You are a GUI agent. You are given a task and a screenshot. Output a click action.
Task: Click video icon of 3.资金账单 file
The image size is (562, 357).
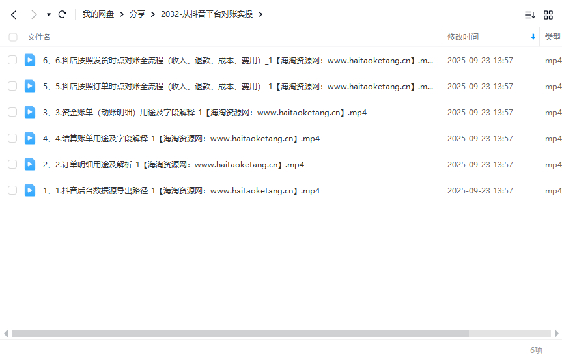click(30, 112)
